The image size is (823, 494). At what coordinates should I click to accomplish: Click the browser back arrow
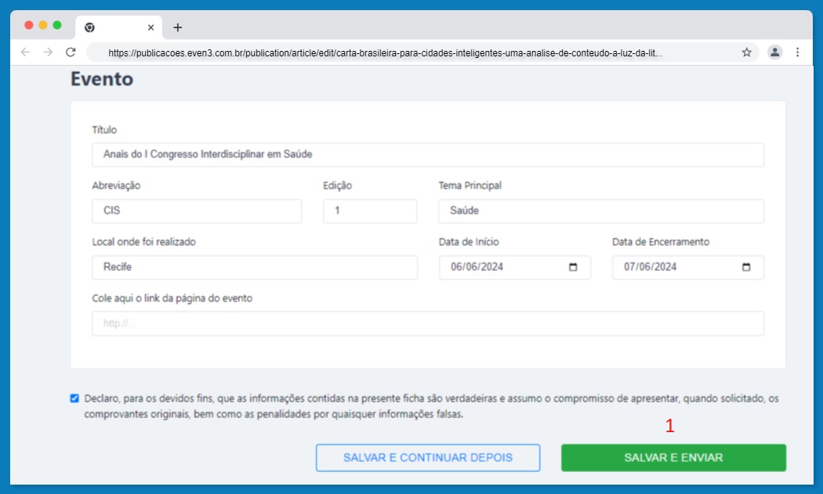[25, 52]
